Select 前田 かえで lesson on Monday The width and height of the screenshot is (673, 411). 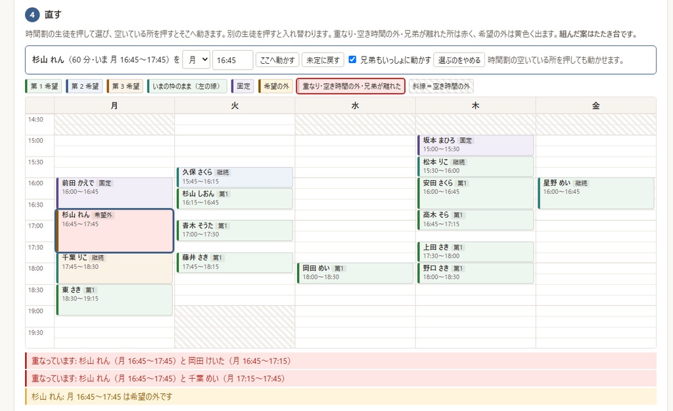point(114,193)
